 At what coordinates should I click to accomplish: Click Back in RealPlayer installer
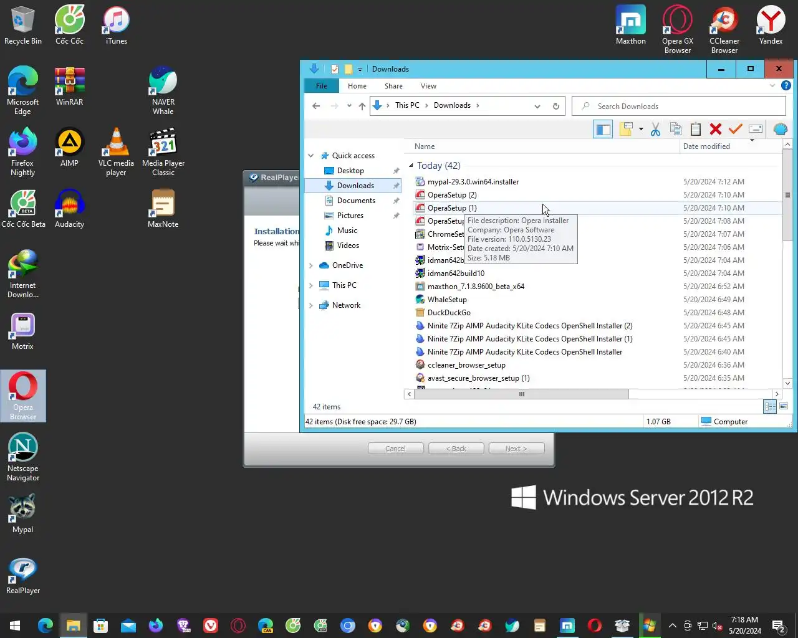tap(456, 449)
